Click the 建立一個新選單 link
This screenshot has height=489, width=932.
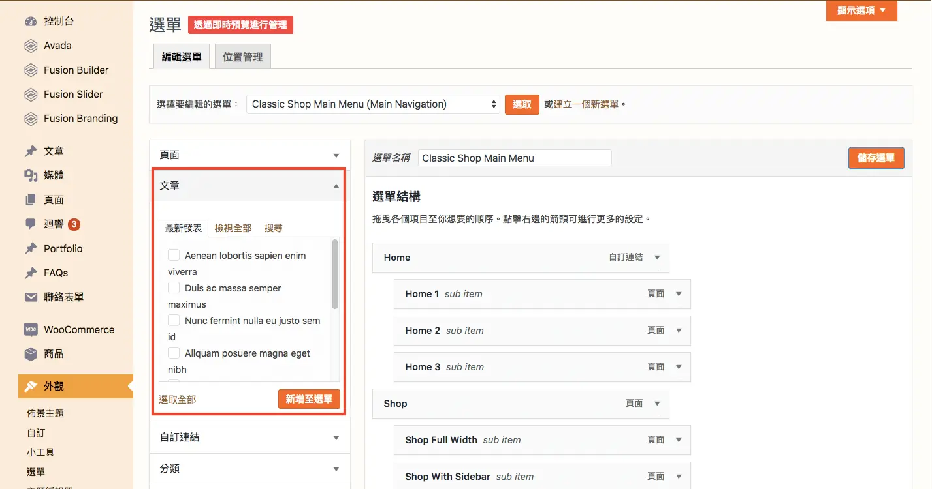[x=587, y=104]
